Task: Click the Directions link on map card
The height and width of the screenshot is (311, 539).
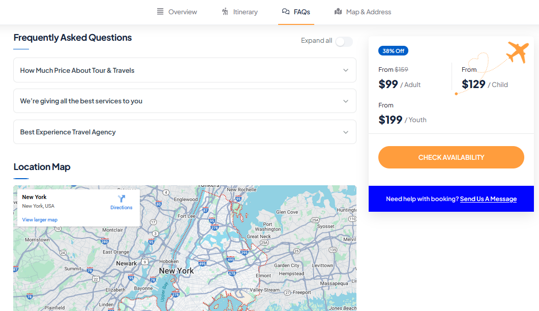Action: (122, 208)
